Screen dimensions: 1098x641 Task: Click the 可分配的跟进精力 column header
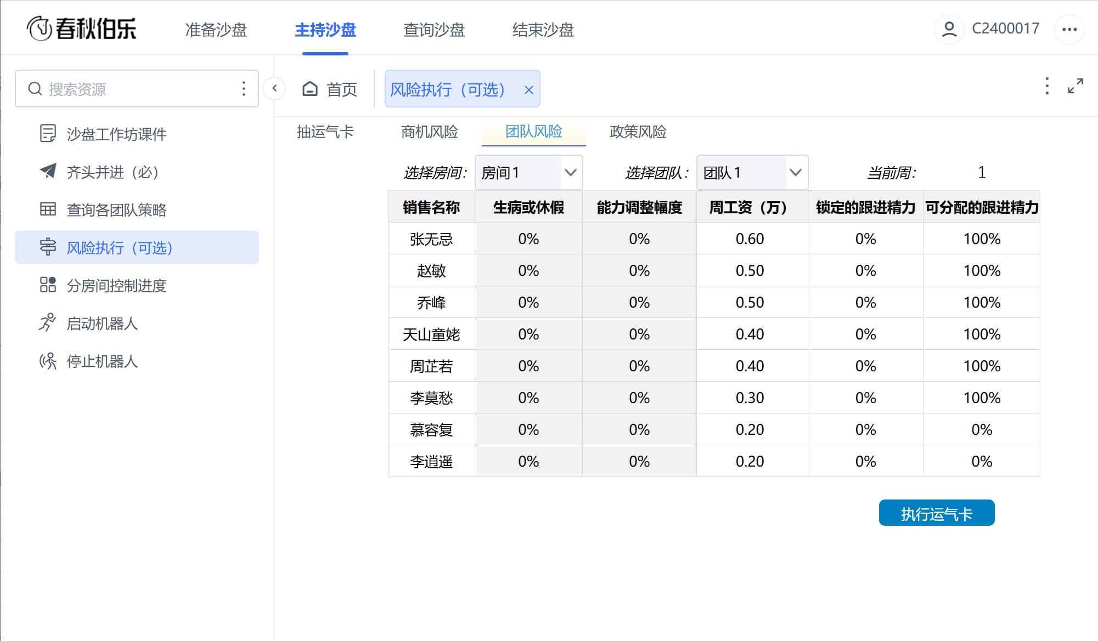(982, 207)
